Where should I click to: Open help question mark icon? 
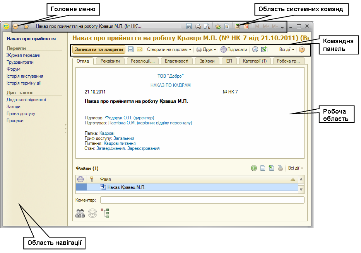[x=301, y=49]
